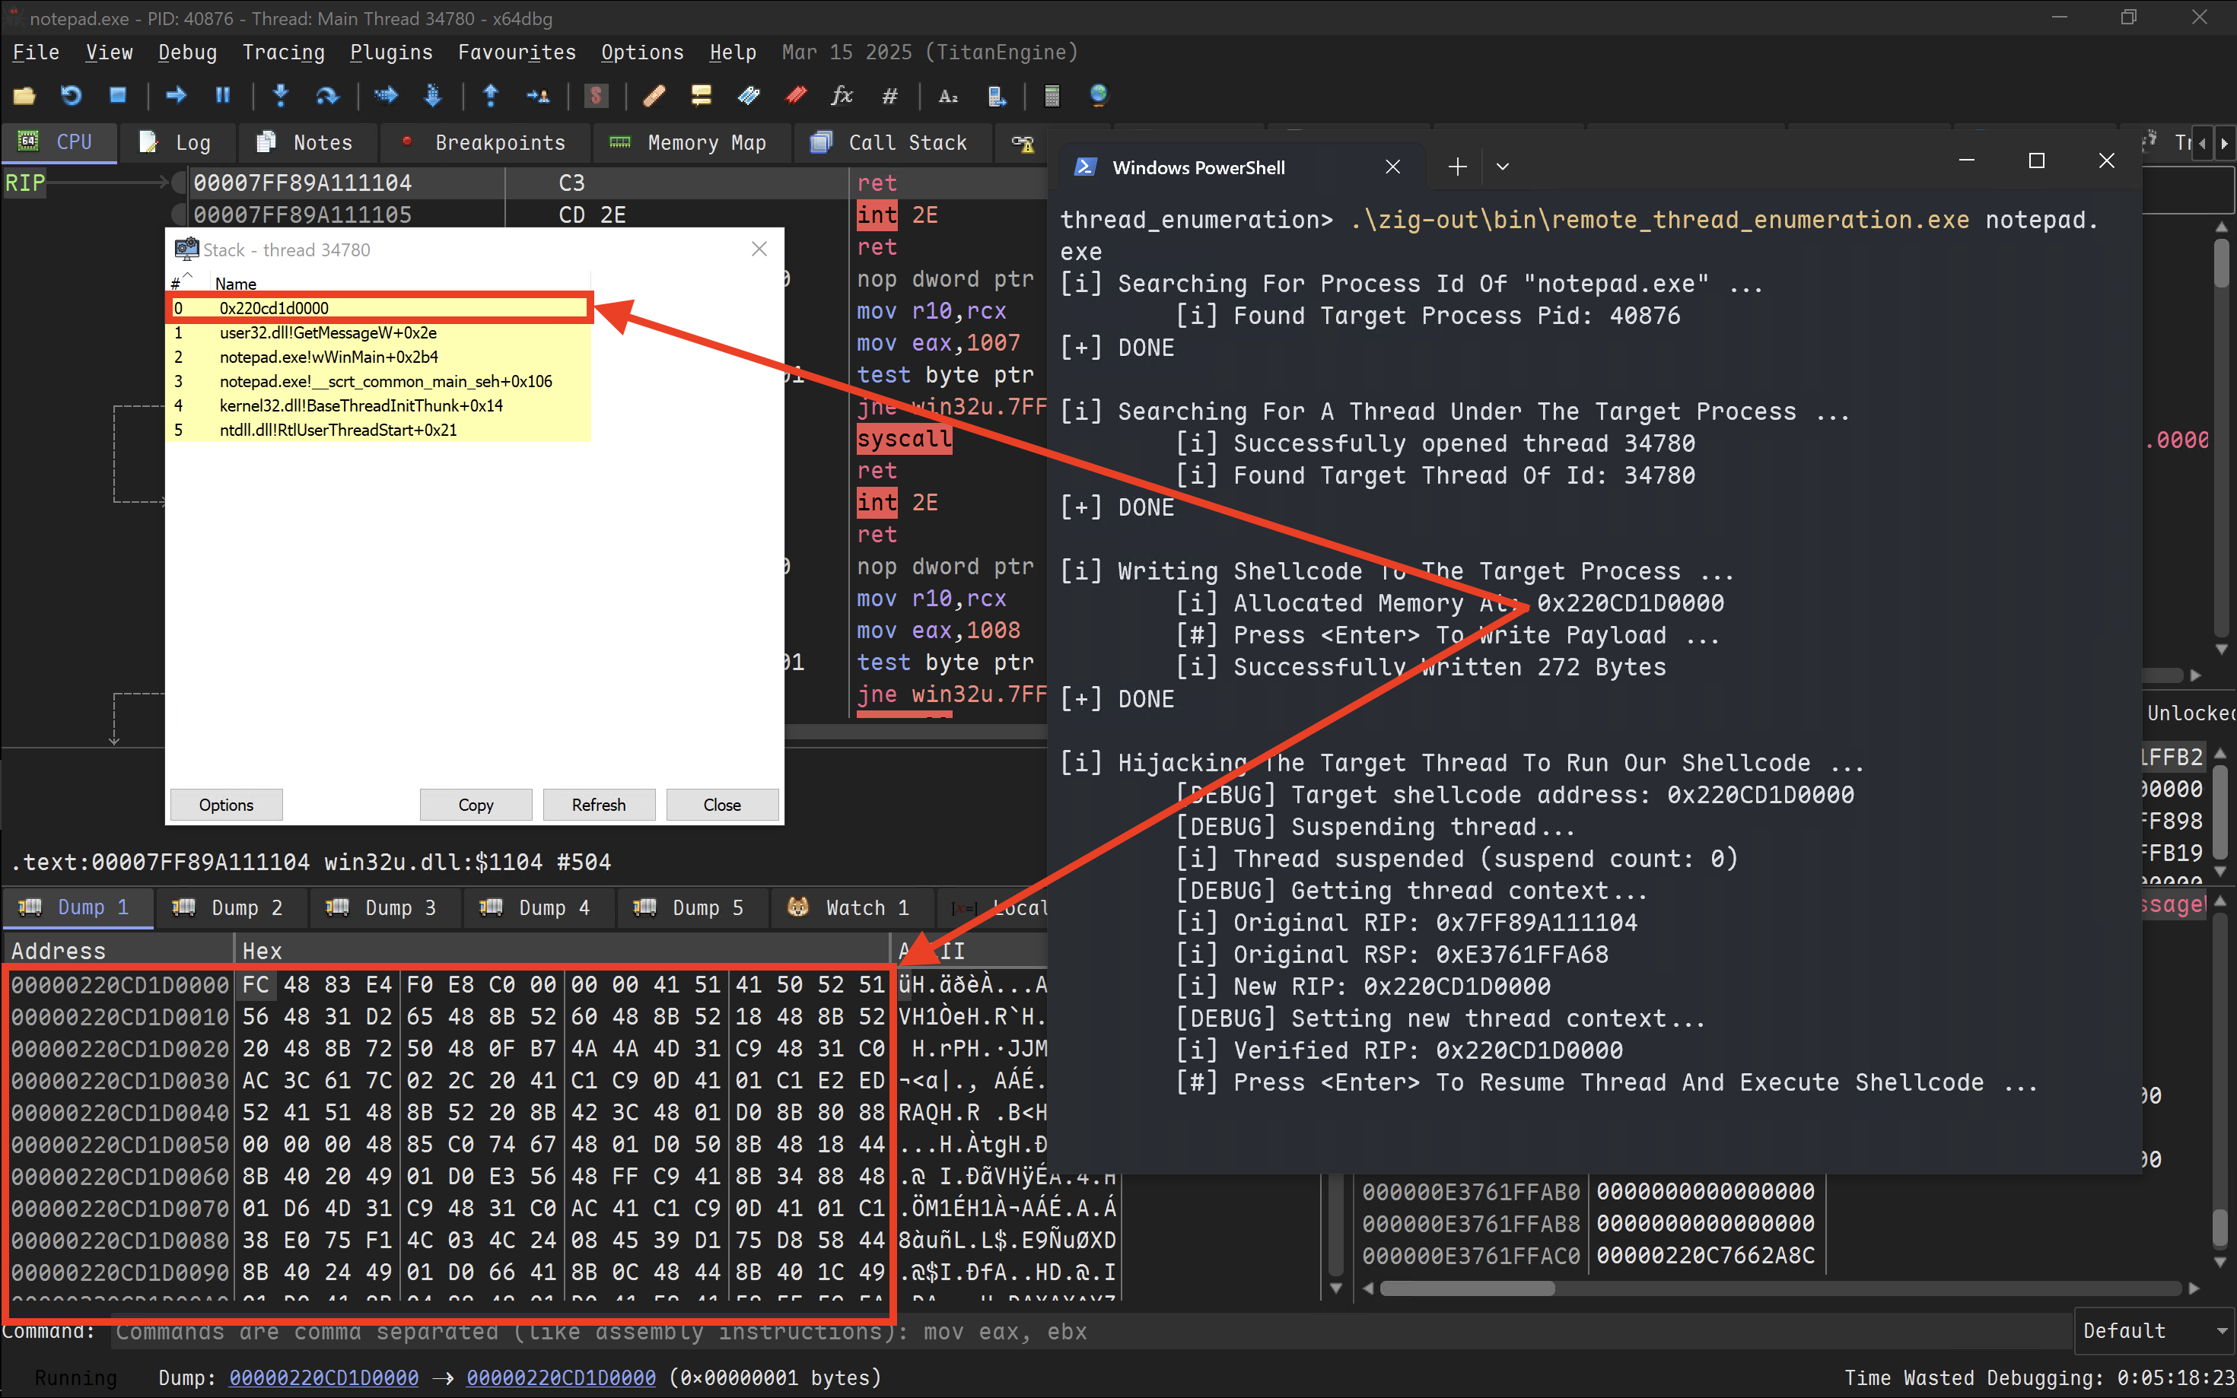Image resolution: width=2237 pixels, height=1398 pixels.
Task: Click the Copy button in Stack dialog
Action: (476, 805)
